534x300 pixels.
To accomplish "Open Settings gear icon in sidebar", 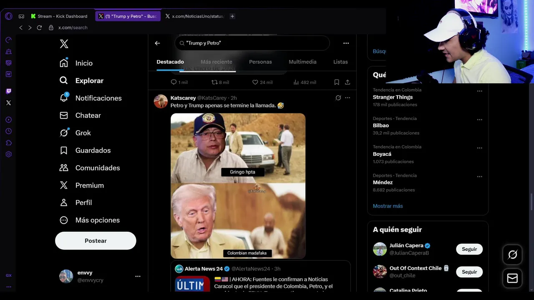I will pyautogui.click(x=9, y=154).
